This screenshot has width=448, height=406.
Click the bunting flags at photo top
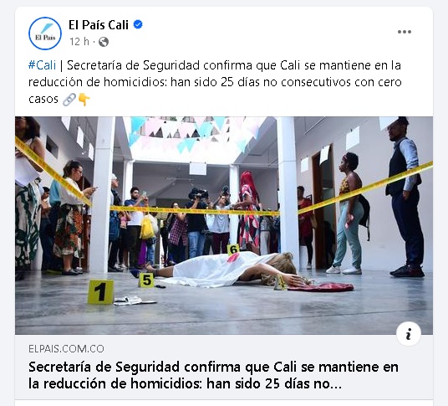tap(189, 131)
